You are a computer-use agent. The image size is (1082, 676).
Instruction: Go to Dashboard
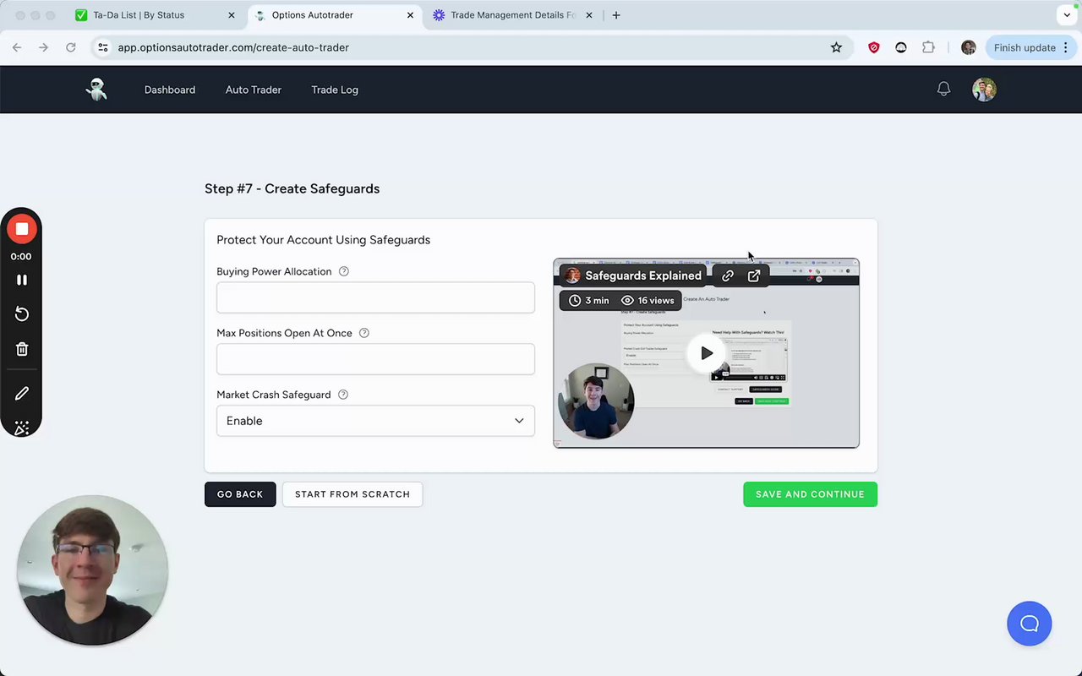coord(170,90)
